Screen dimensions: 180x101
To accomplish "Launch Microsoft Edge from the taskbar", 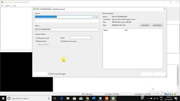I will click(x=62, y=98).
